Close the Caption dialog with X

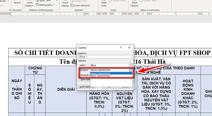tap(129, 48)
